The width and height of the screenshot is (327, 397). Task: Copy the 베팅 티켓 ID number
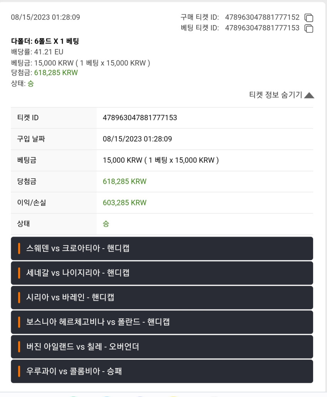coord(309,29)
